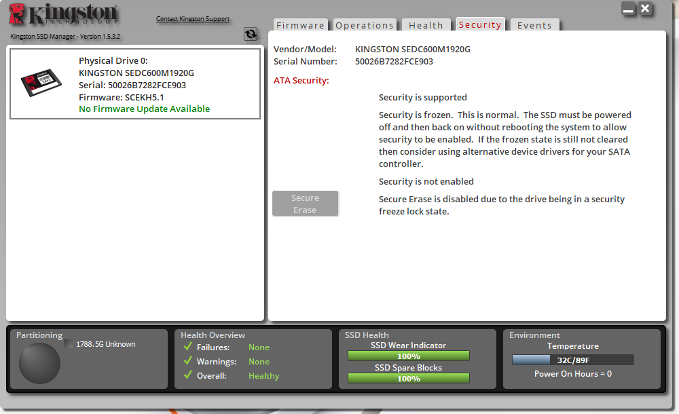Click the partition pie chart
The image size is (679, 414).
click(39, 363)
